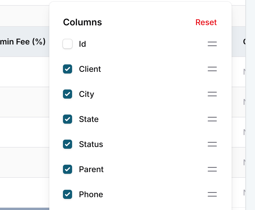Click the Parent row reorder handle
The width and height of the screenshot is (255, 210).
click(212, 169)
